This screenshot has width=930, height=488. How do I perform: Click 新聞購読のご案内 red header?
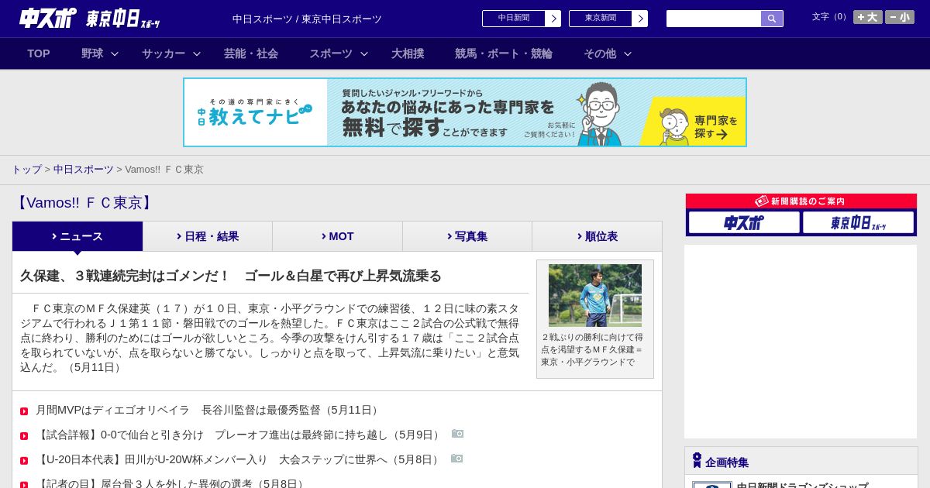point(801,201)
